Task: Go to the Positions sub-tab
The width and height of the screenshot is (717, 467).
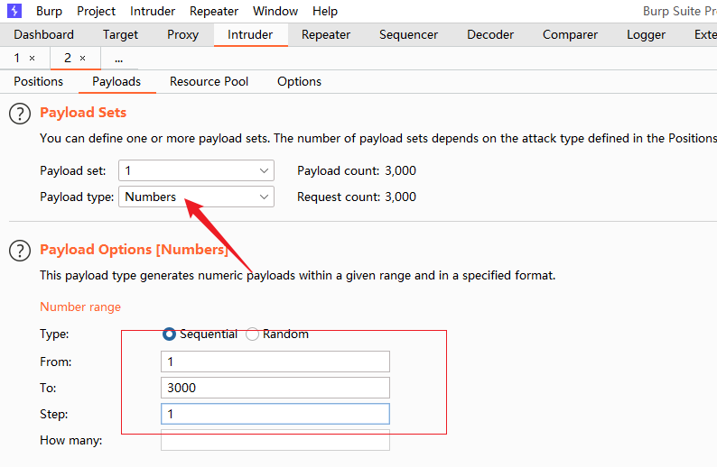Action: pos(39,82)
